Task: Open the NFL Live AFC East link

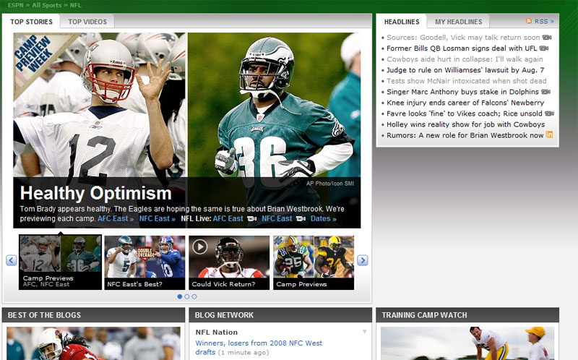Action: coord(228,218)
